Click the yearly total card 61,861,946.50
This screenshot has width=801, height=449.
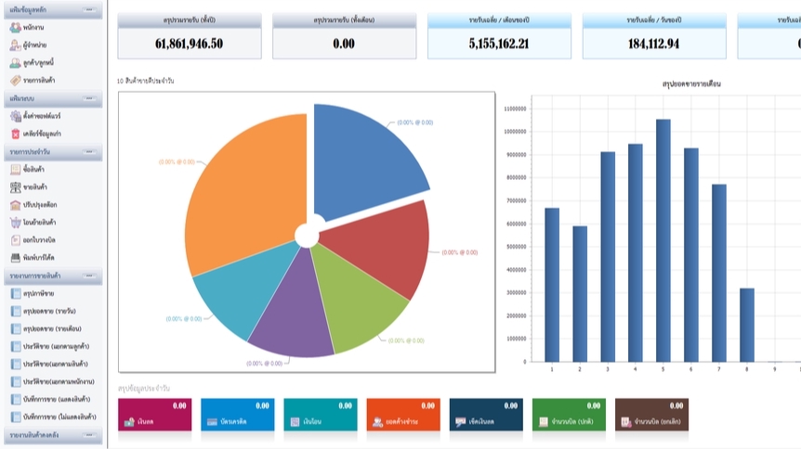(x=190, y=36)
